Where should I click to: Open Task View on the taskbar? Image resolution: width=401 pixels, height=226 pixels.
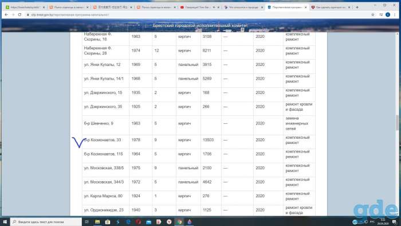tap(87, 222)
